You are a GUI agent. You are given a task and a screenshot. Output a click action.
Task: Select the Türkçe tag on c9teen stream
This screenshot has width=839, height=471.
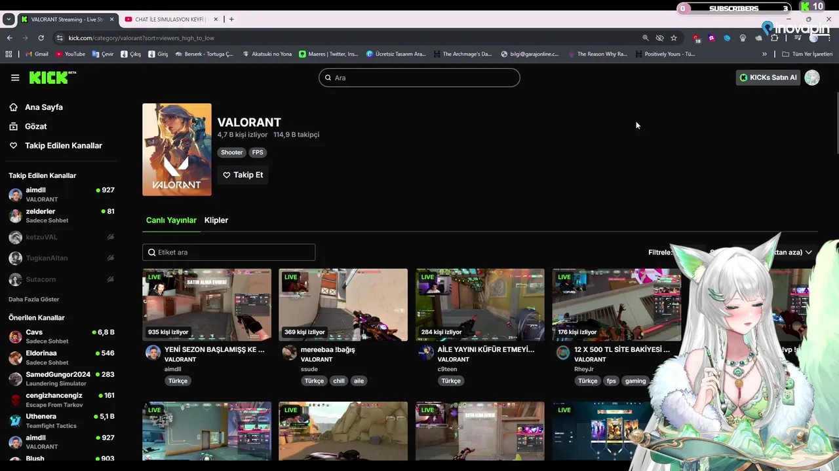click(x=451, y=381)
